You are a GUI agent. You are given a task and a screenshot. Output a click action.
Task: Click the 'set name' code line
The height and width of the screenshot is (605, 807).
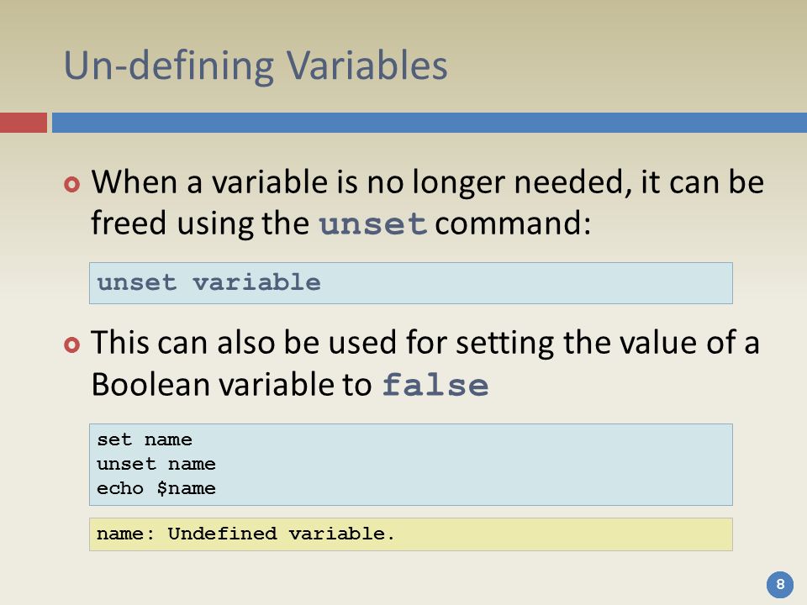(x=145, y=439)
